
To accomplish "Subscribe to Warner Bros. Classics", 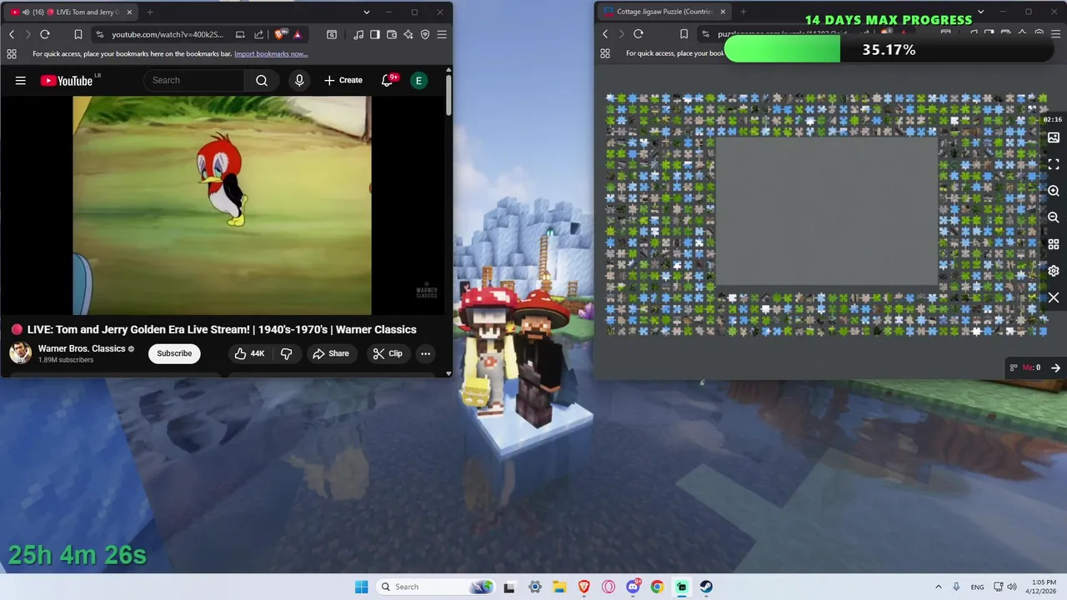I will (x=174, y=353).
